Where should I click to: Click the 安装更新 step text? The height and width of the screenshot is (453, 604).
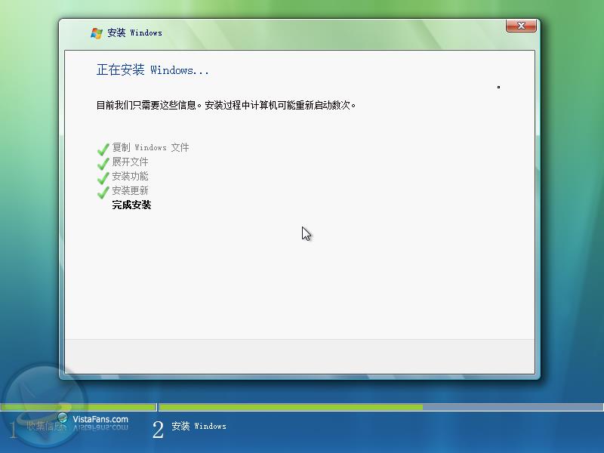pyautogui.click(x=130, y=190)
